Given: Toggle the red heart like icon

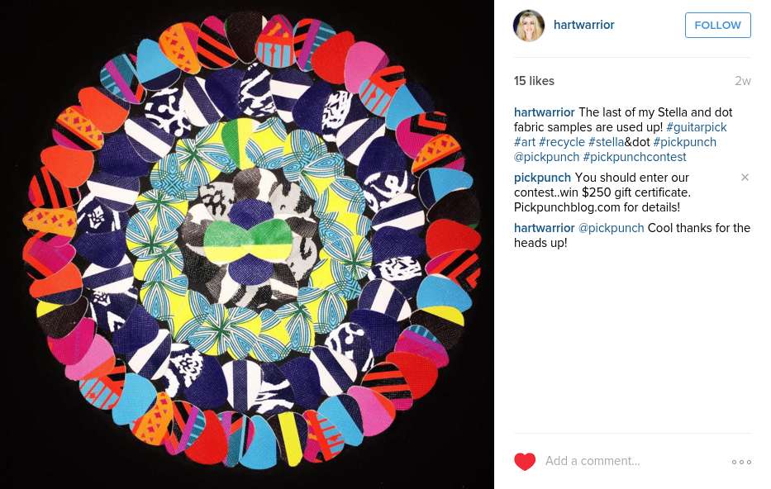Looking at the screenshot, I should click(525, 462).
